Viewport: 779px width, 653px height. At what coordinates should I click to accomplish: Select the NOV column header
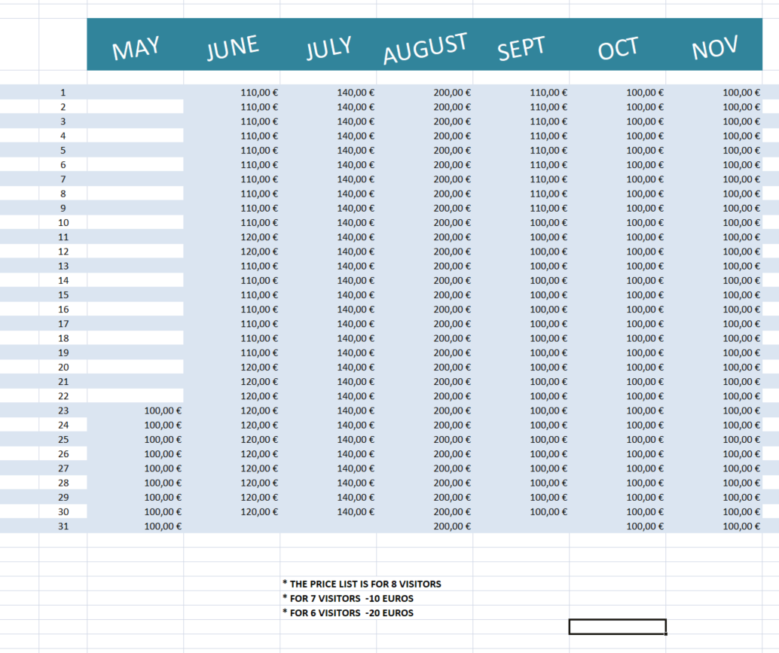[x=714, y=48]
